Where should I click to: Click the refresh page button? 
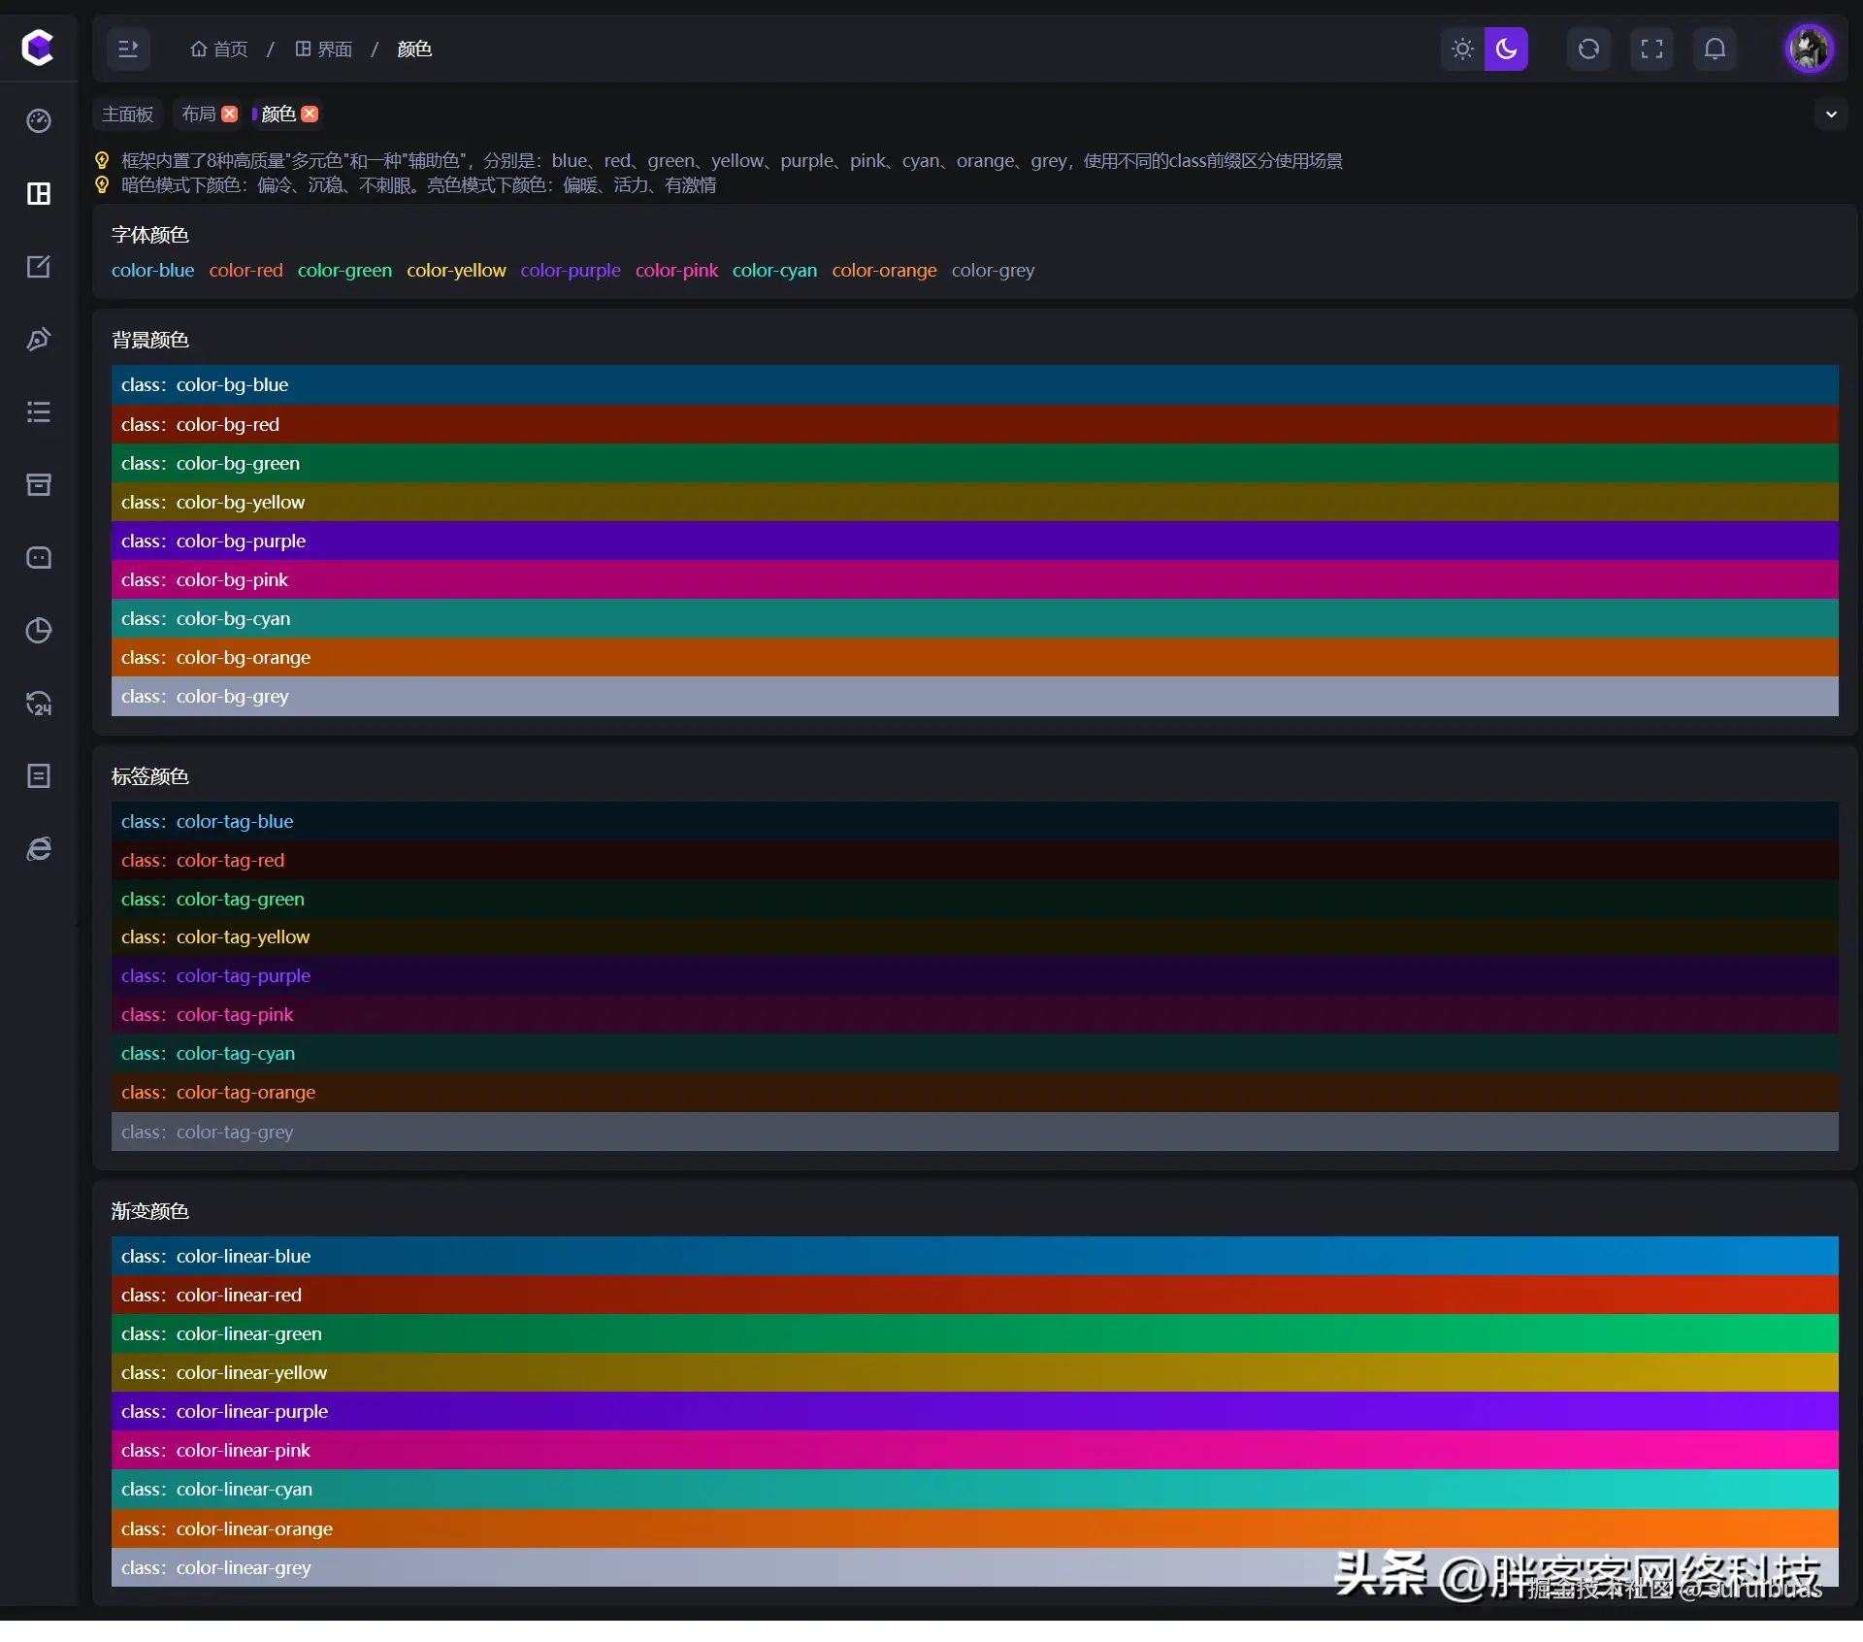1588,49
